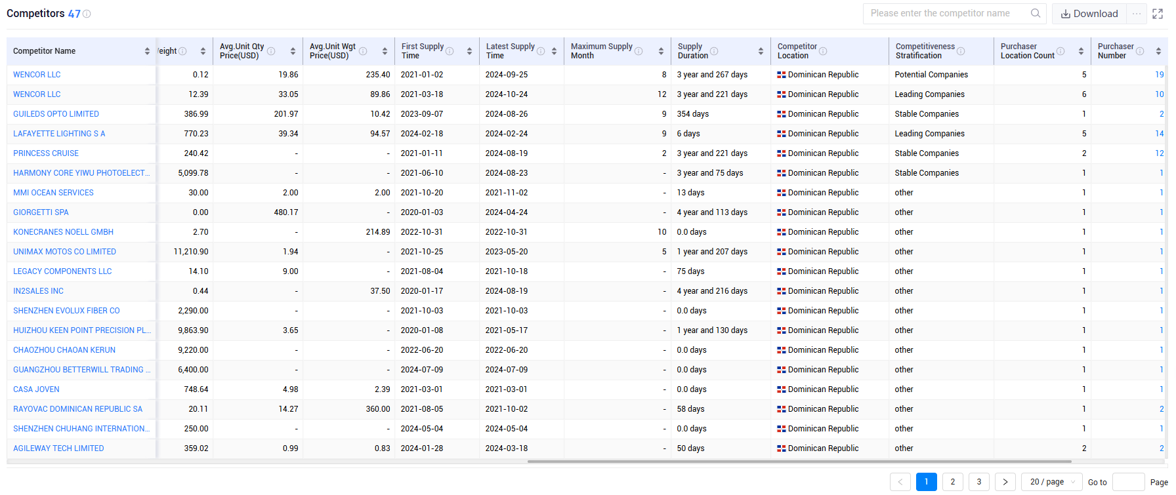Select page 1 in pagination
This screenshot has width=1176, height=495.
pos(927,482)
